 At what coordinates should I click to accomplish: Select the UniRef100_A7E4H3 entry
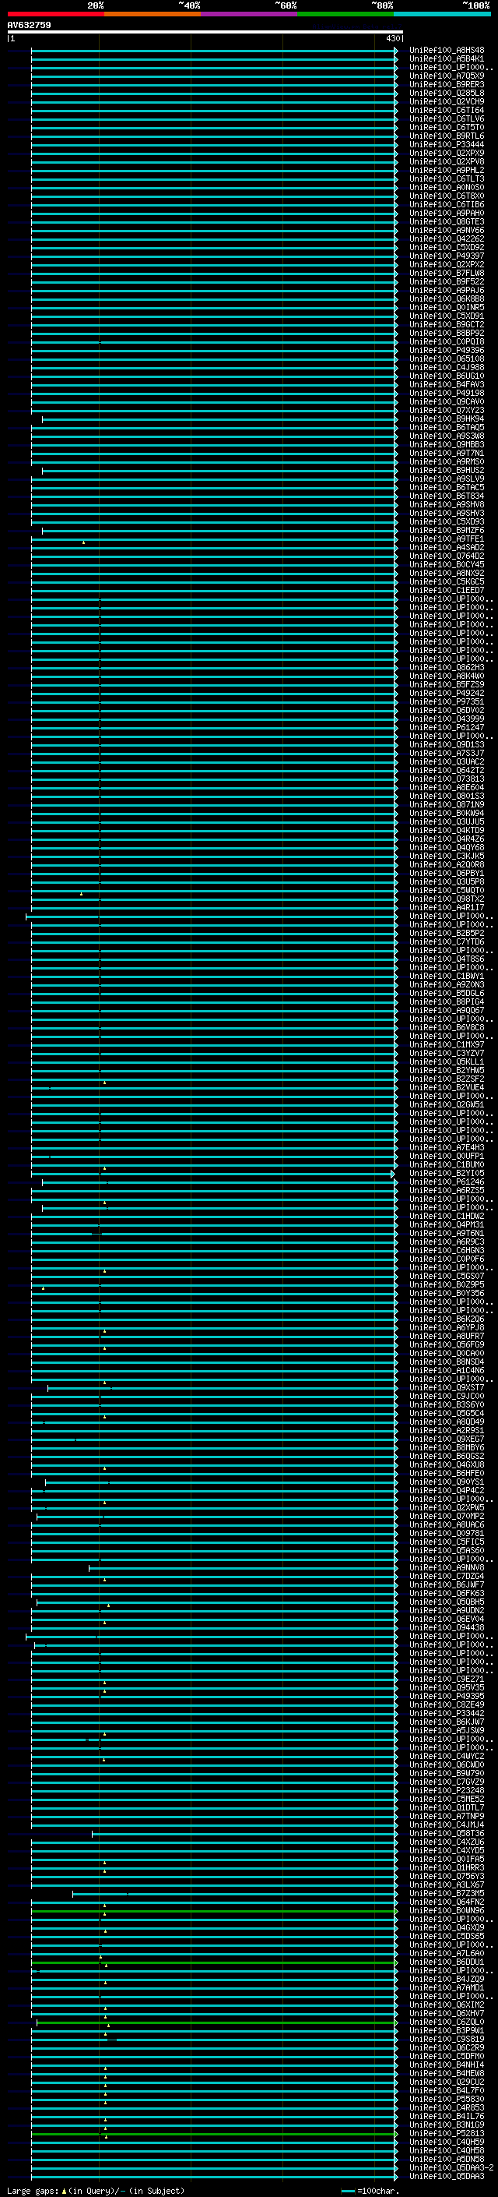pos(447,1148)
